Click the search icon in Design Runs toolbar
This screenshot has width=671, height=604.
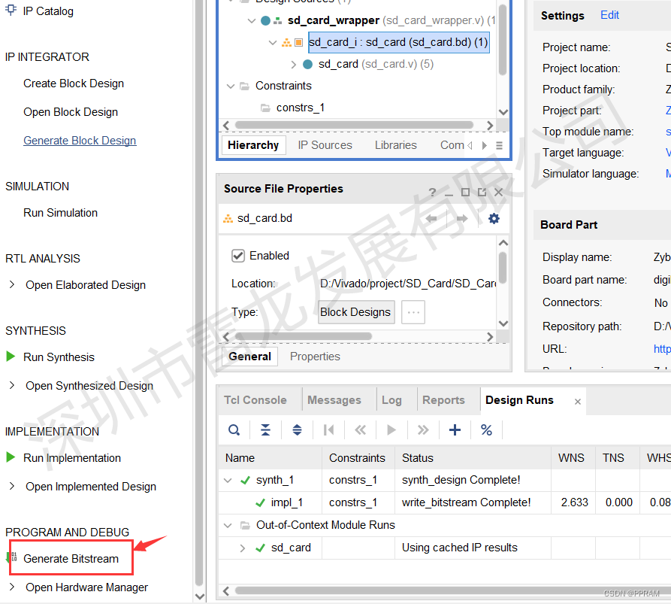tap(234, 429)
